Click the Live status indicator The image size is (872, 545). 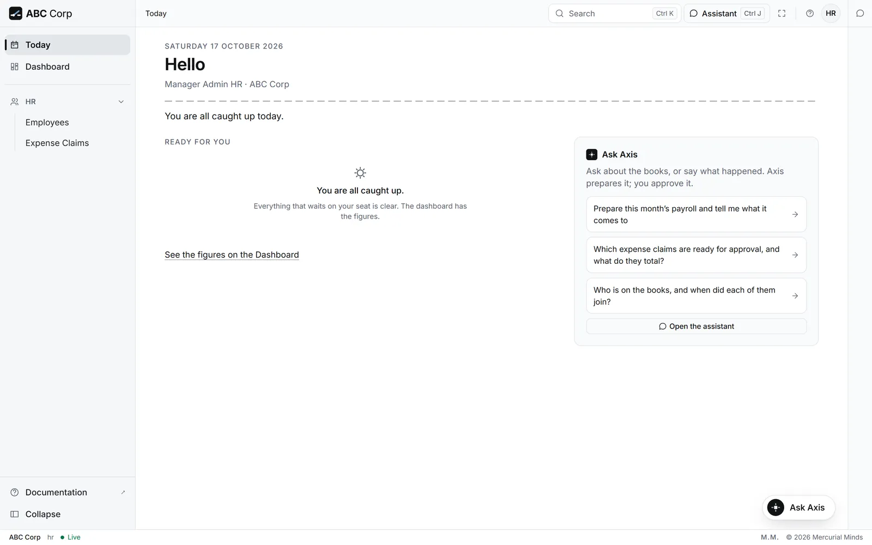70,537
